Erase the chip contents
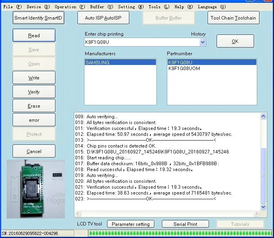 pos(34,106)
